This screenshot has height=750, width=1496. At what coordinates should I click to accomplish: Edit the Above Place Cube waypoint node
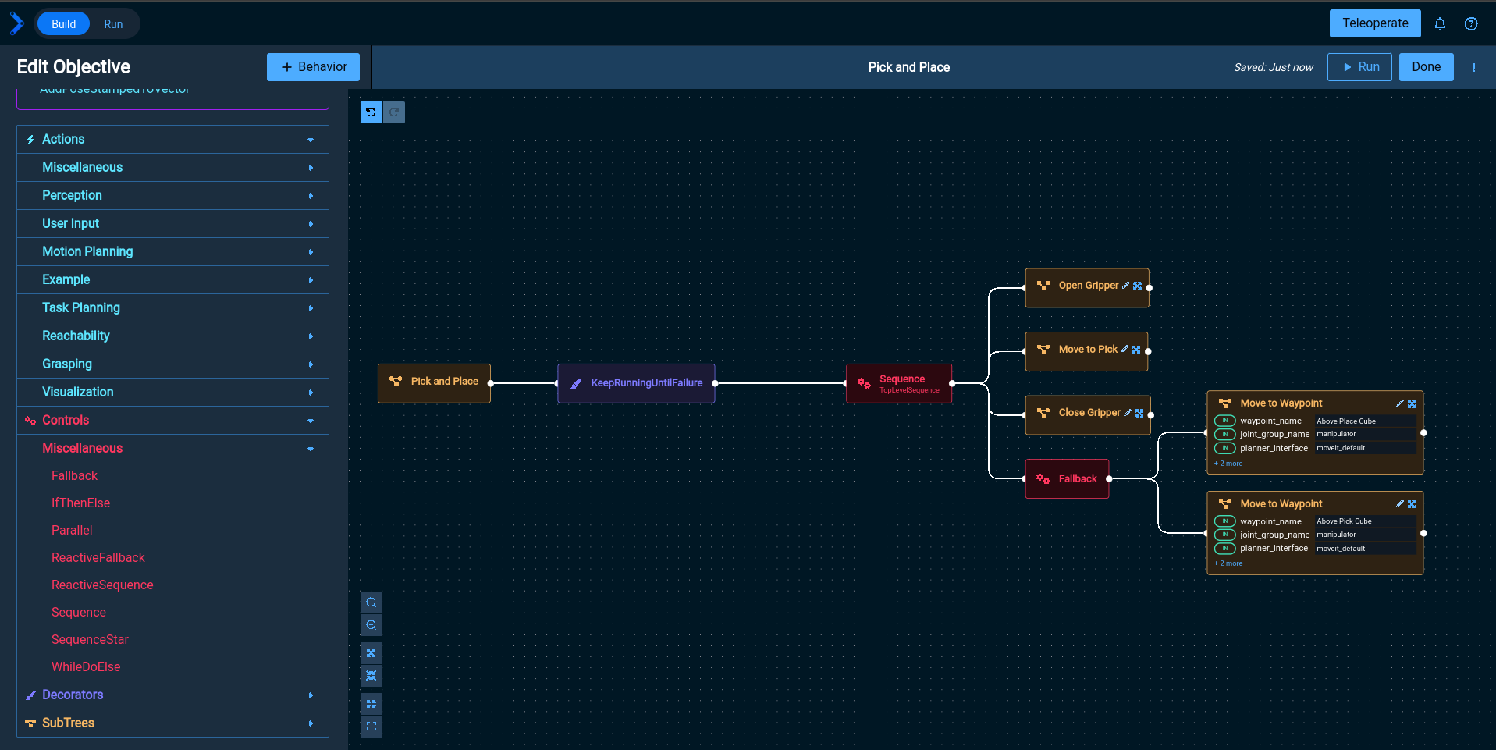1400,403
